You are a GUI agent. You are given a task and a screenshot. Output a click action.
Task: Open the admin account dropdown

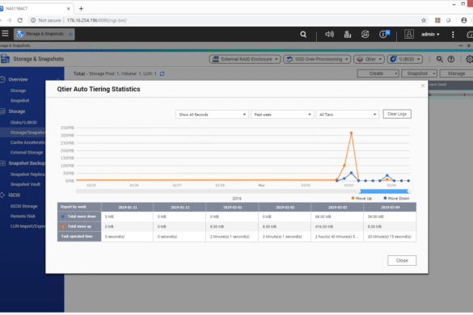coord(430,35)
